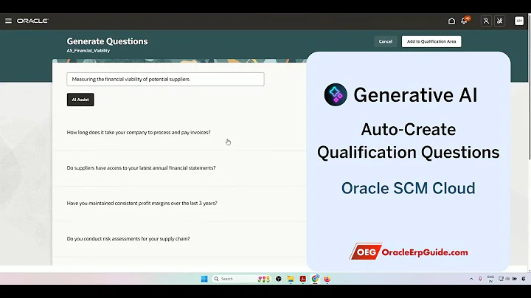
Task: Open File Explorer from taskbar
Action: click(291, 279)
